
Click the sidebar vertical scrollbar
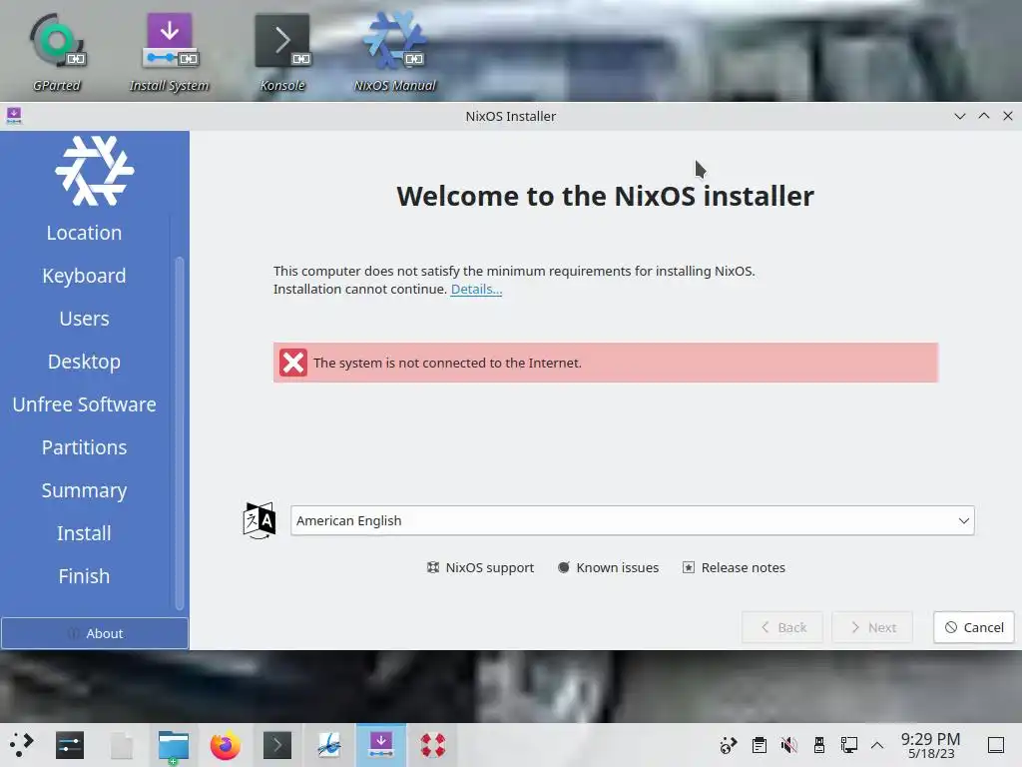[180, 433]
